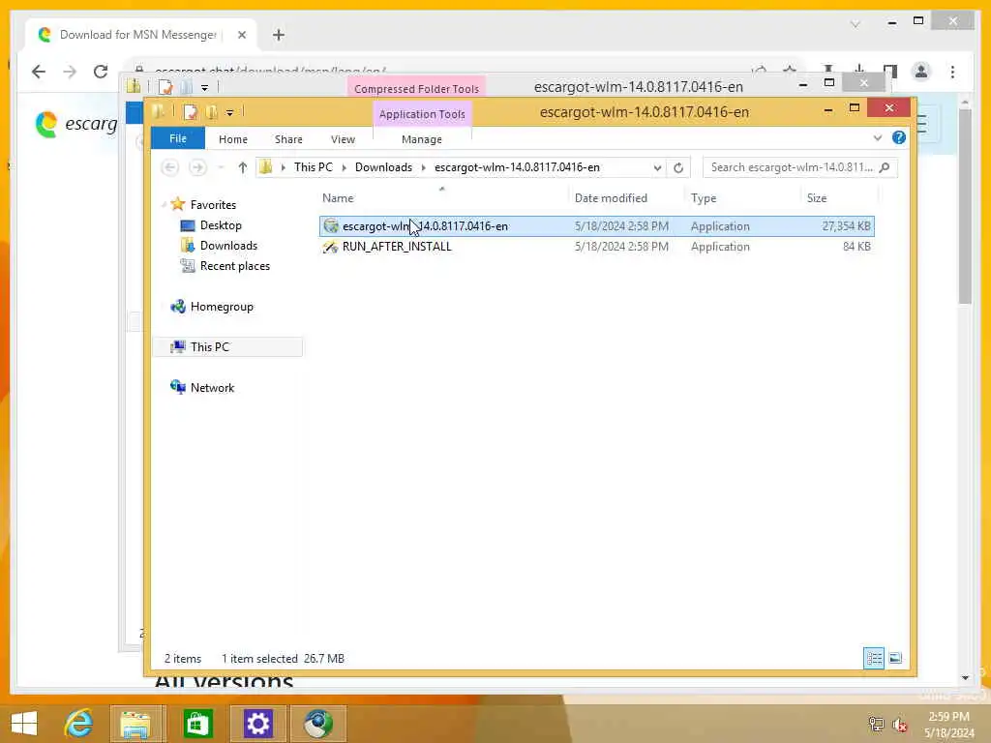This screenshot has width=991, height=743.
Task: Open Chrome tab search chevron
Action: click(856, 24)
